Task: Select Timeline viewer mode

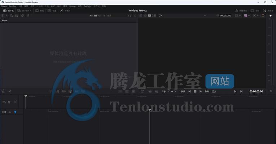Action: tap(149, 15)
